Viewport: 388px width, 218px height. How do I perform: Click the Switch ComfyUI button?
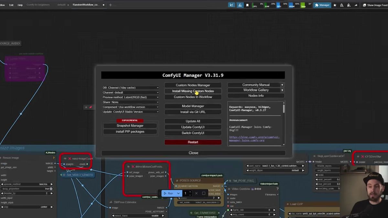click(193, 133)
